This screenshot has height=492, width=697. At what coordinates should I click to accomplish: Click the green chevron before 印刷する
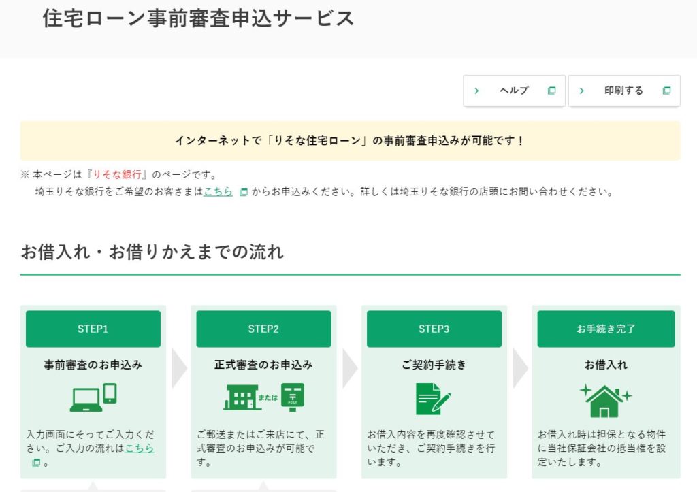click(582, 90)
